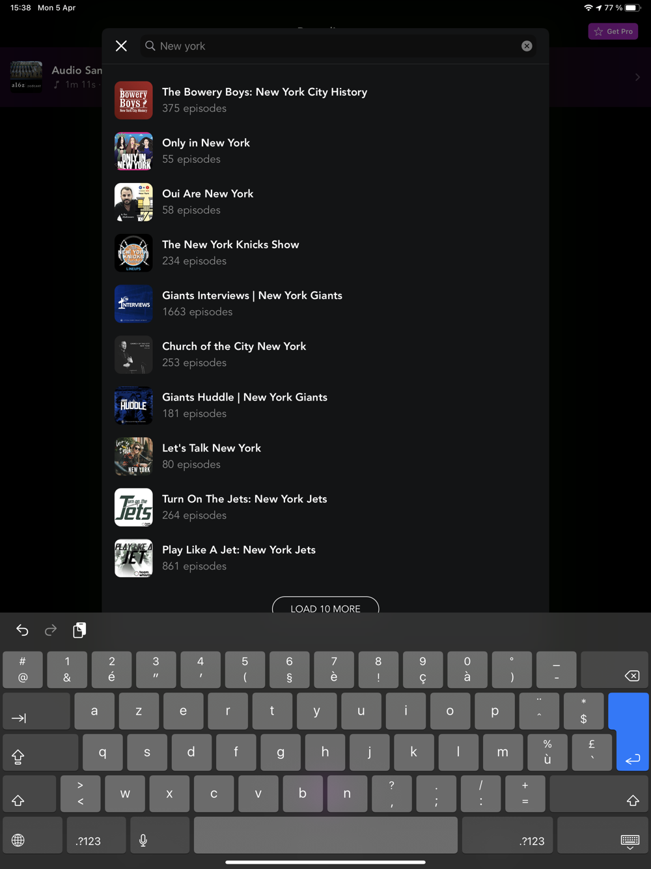This screenshot has height=869, width=651.
Task: Open Giants Huddle artwork
Action: click(x=133, y=405)
